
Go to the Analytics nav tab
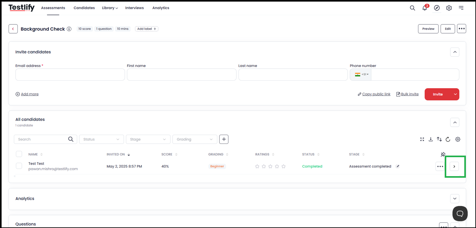pos(161,8)
